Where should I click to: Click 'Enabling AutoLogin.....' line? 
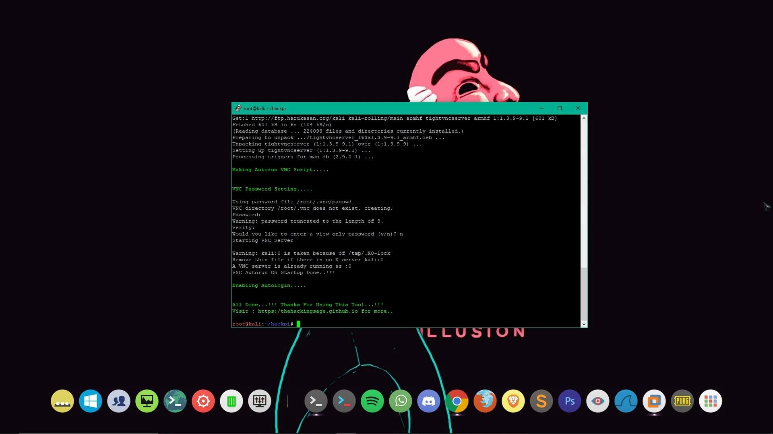pos(269,285)
